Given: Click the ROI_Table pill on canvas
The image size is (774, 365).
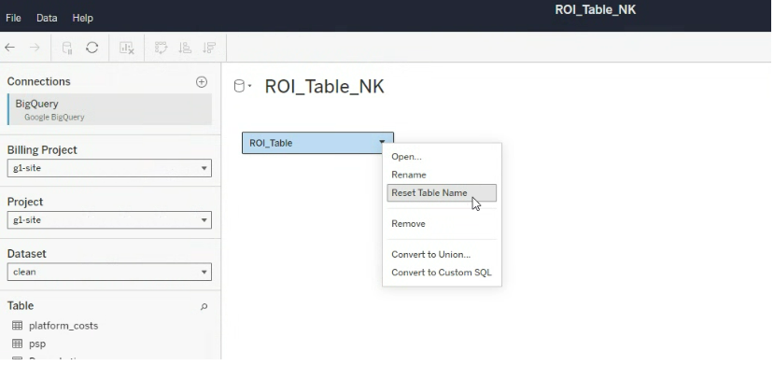Looking at the screenshot, I should click(317, 143).
